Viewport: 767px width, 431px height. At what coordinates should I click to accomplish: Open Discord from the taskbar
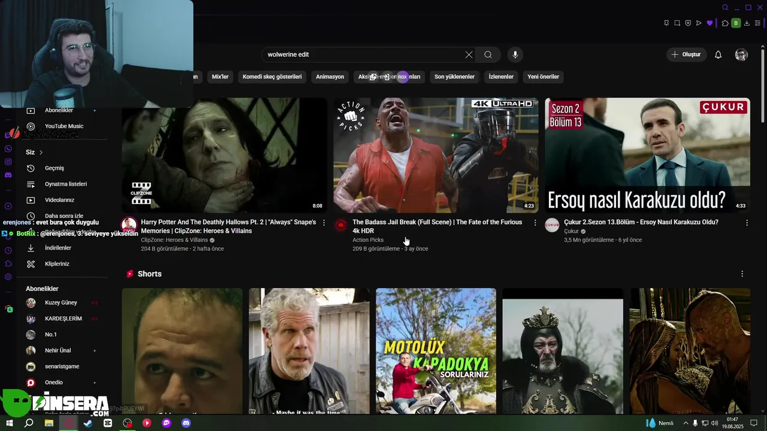[186, 423]
